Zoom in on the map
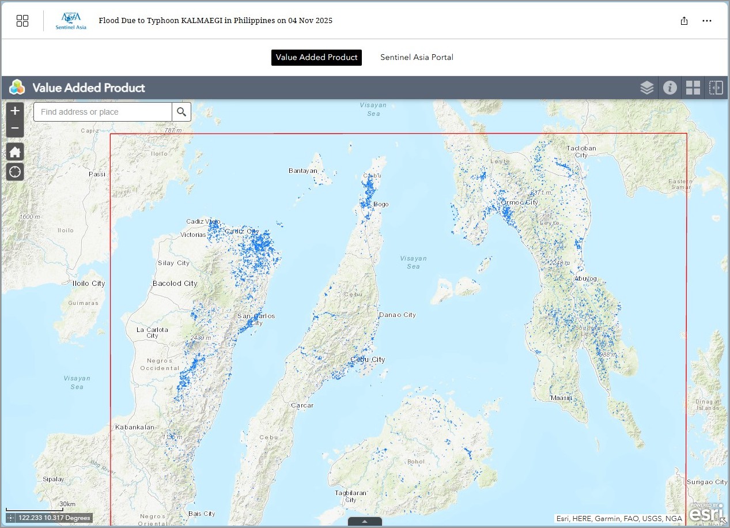This screenshot has width=730, height=528. click(15, 111)
